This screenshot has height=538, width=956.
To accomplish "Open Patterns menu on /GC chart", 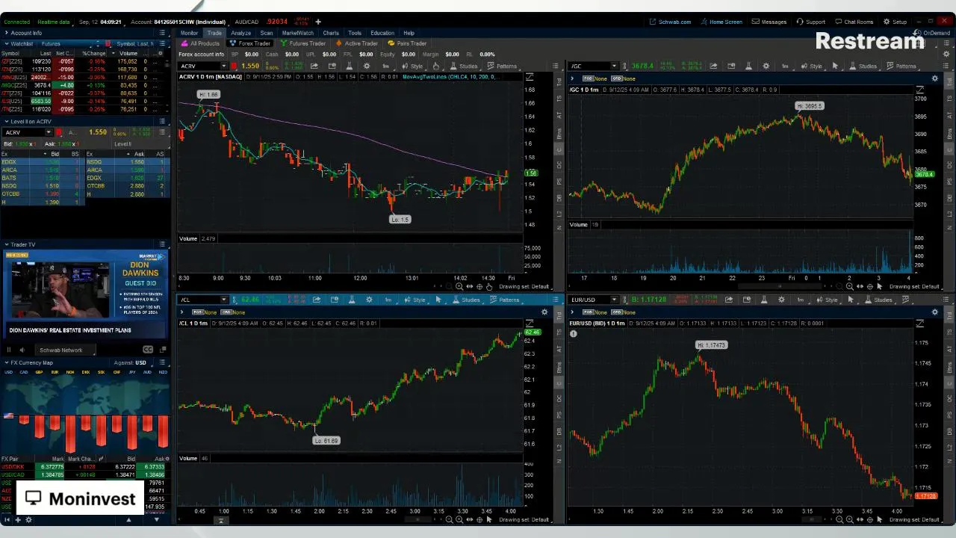I will (901, 66).
